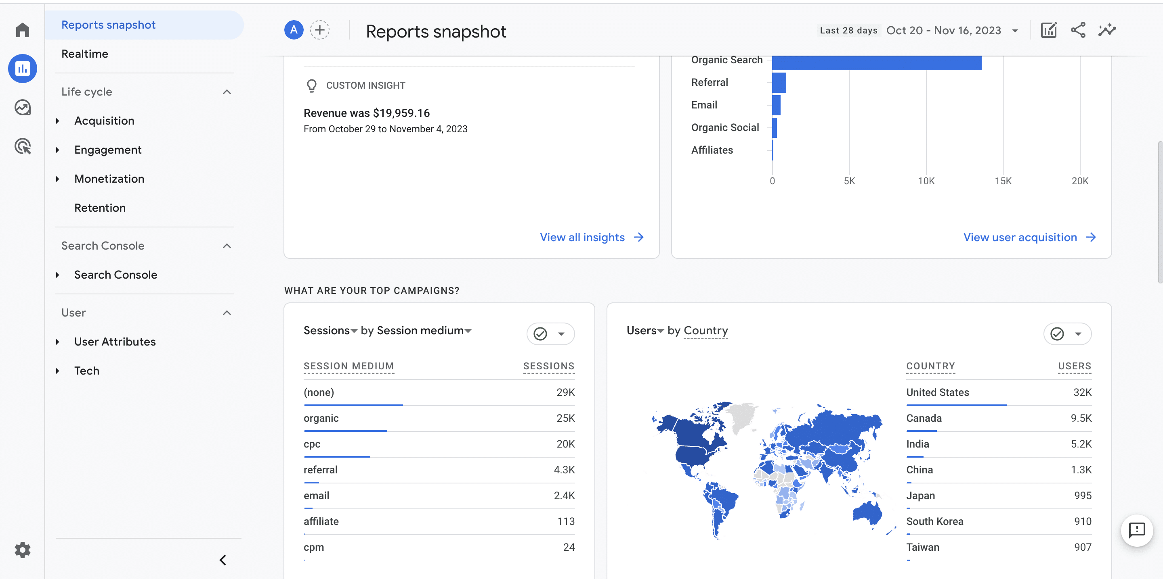Click the 'Taiwan' country row
1163x579 pixels.
click(x=999, y=548)
